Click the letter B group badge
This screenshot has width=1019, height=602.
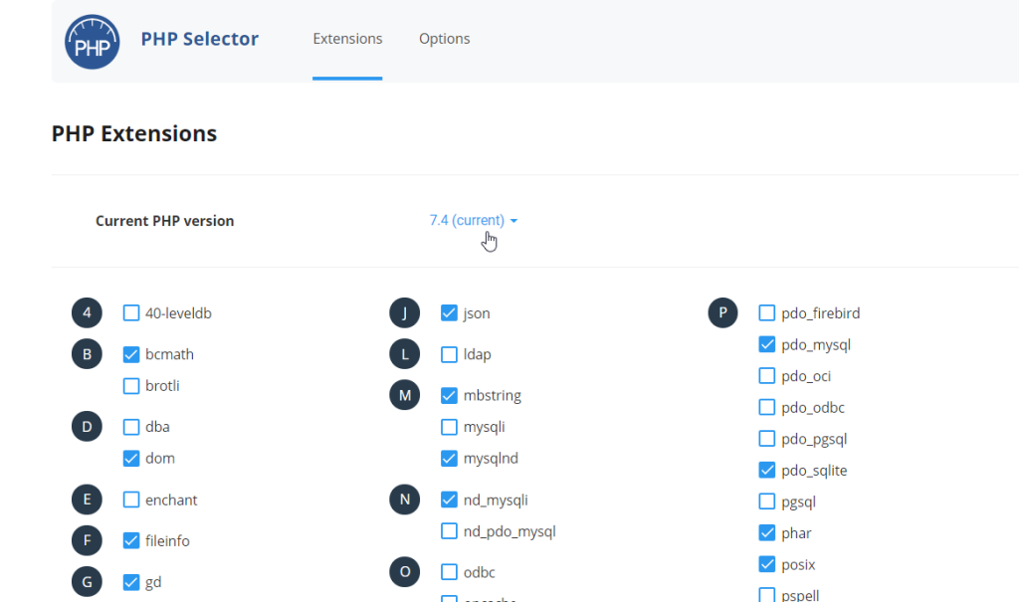[x=88, y=354]
